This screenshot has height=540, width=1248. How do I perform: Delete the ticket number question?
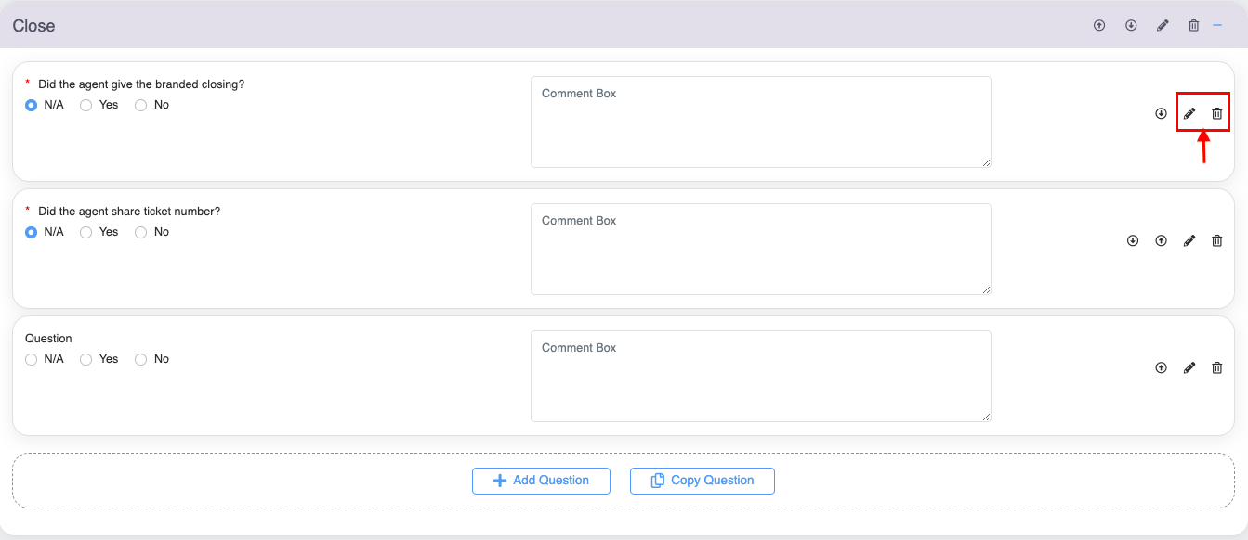1217,240
